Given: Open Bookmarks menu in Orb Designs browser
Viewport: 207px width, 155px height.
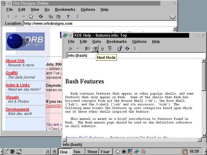Looking at the screenshot, I should click(65, 10).
